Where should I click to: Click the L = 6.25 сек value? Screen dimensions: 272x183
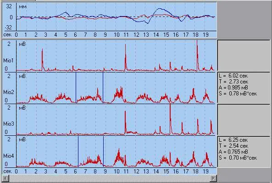point(233,140)
